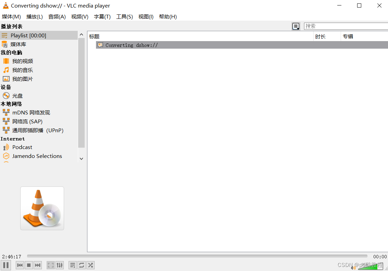Click the item icon beside Converting dshow://
388x271 pixels.
tap(100, 45)
